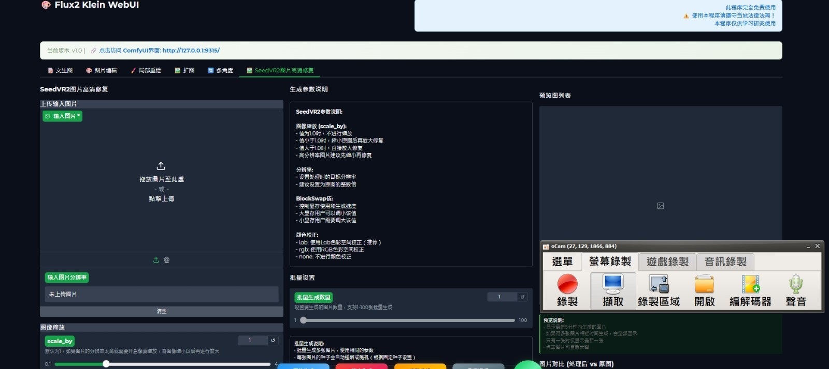Go to the 多角度 tab

[221, 70]
